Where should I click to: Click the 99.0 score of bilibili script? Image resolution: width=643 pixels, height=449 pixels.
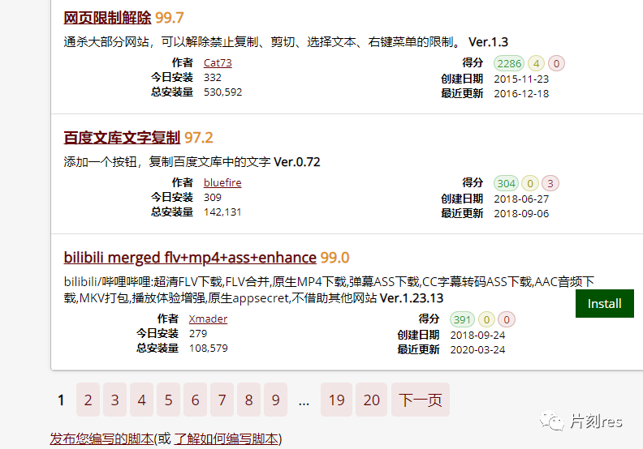click(x=335, y=258)
